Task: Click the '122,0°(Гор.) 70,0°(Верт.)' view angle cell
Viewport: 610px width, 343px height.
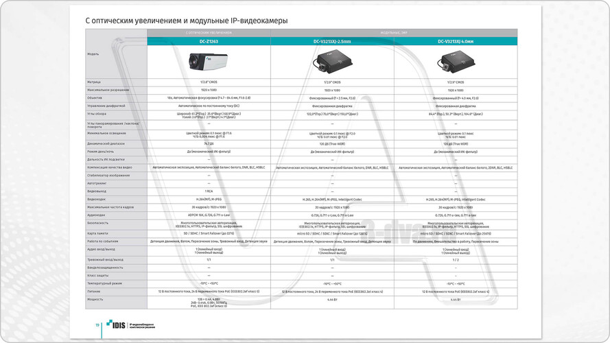Action: click(332, 114)
